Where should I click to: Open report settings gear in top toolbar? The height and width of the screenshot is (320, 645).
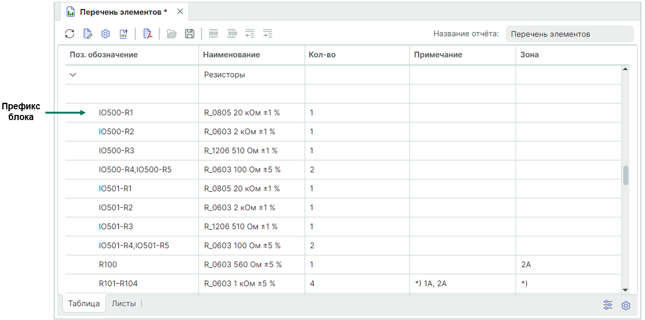tap(106, 34)
